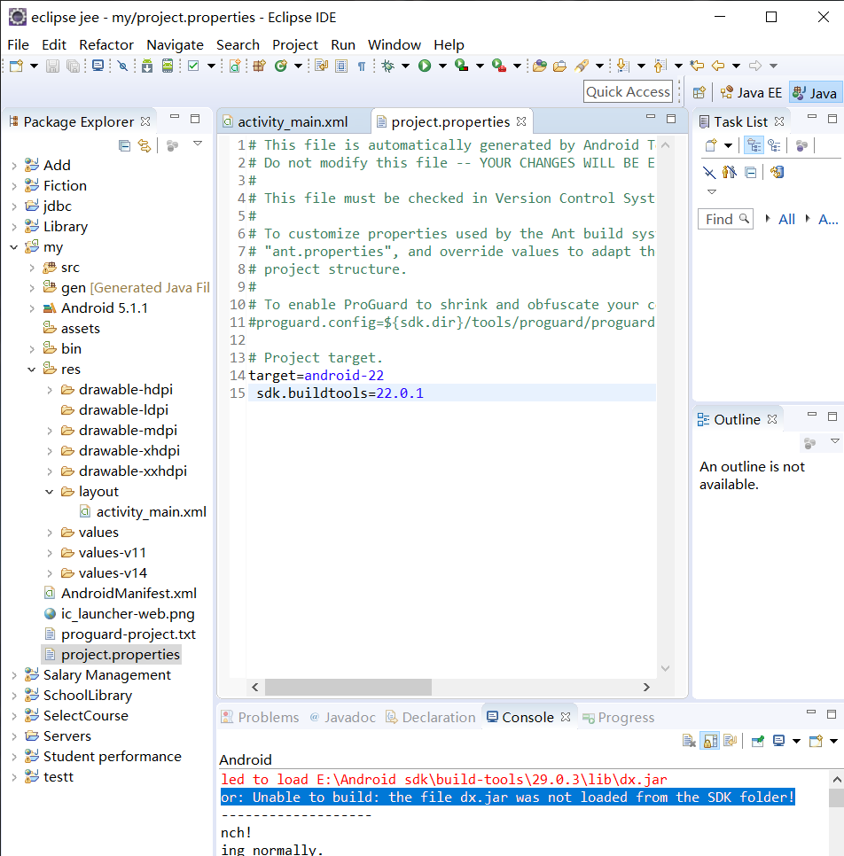Open Package Explorer View Menu arrow

[x=198, y=144]
